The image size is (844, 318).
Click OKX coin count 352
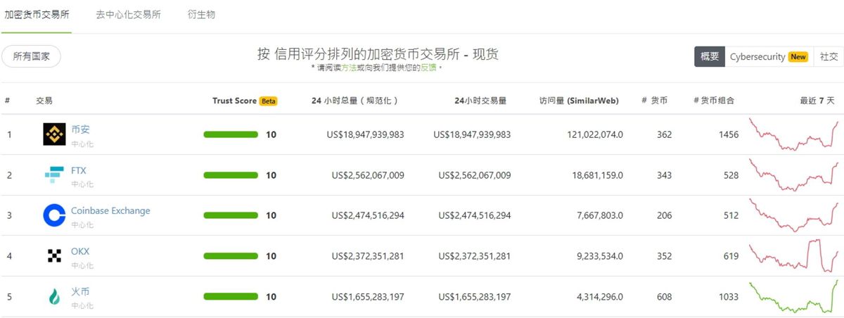(x=665, y=256)
